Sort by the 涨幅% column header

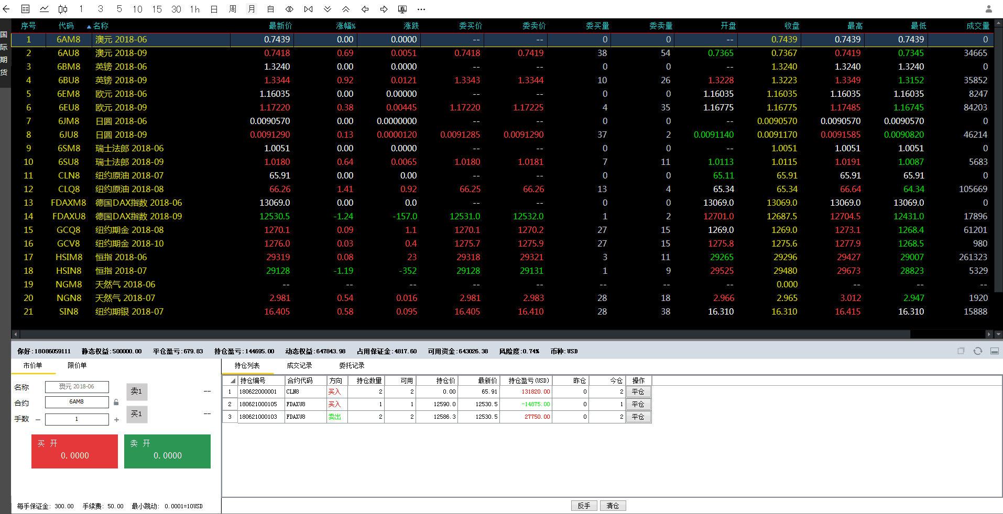345,26
